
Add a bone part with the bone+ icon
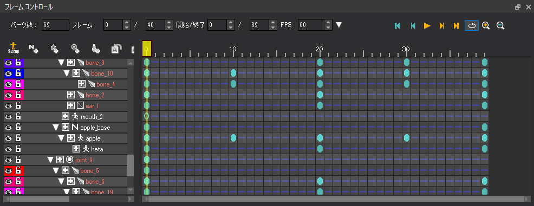coord(96,49)
